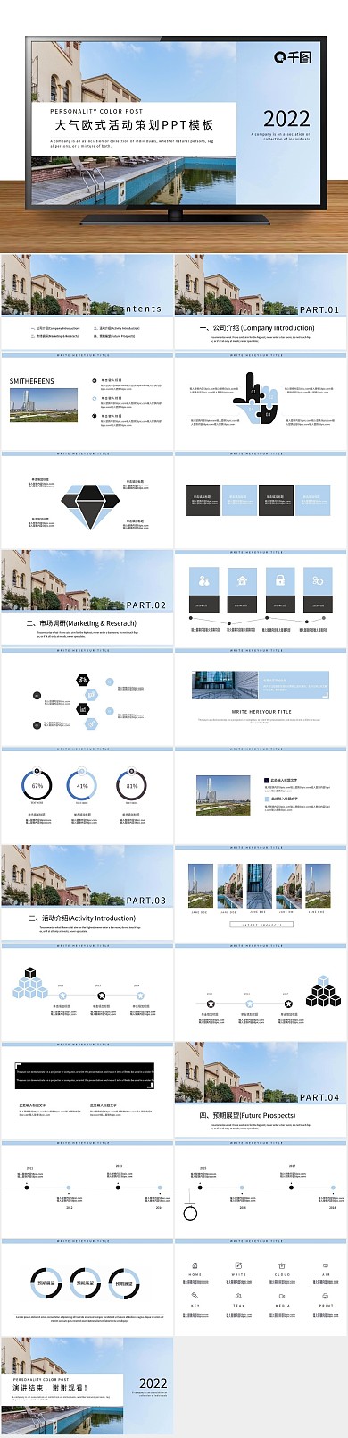Click the WRITE pencil icon
Screen dimensions: 348x1438
[238, 1265]
